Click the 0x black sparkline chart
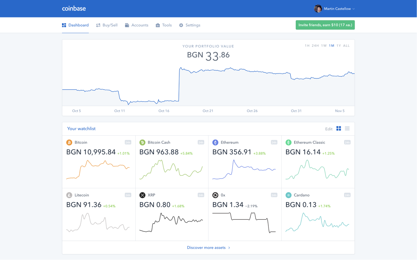The width and height of the screenshot is (417, 260). 244,222
